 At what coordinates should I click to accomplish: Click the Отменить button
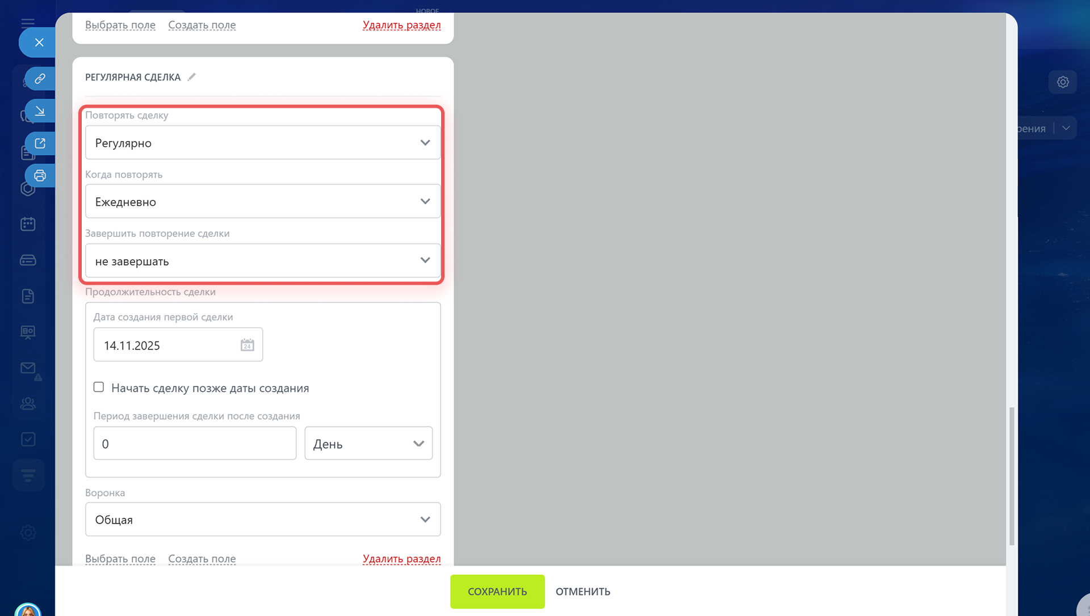(x=582, y=592)
